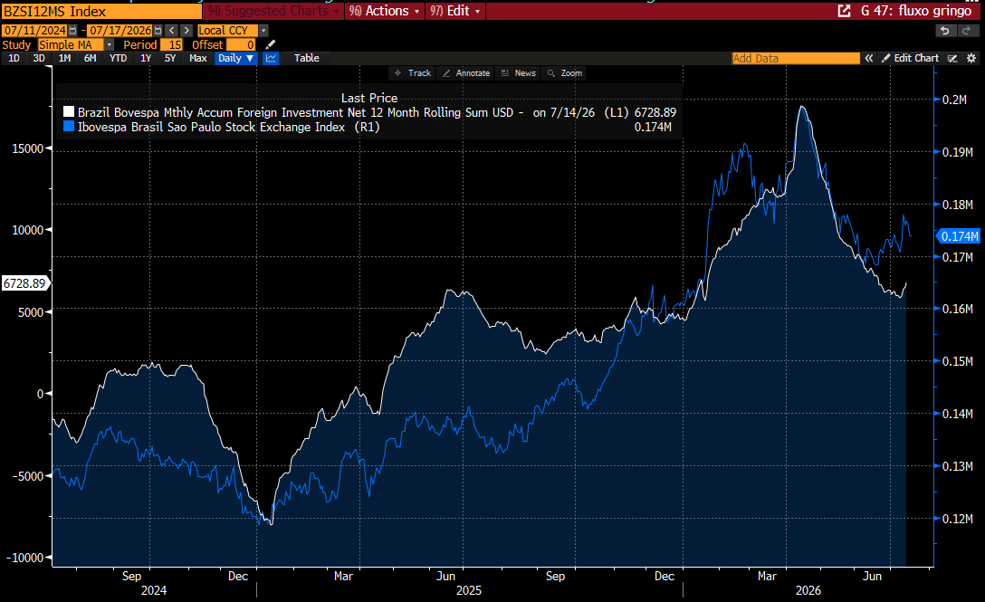Select the 6M time range

click(x=91, y=58)
